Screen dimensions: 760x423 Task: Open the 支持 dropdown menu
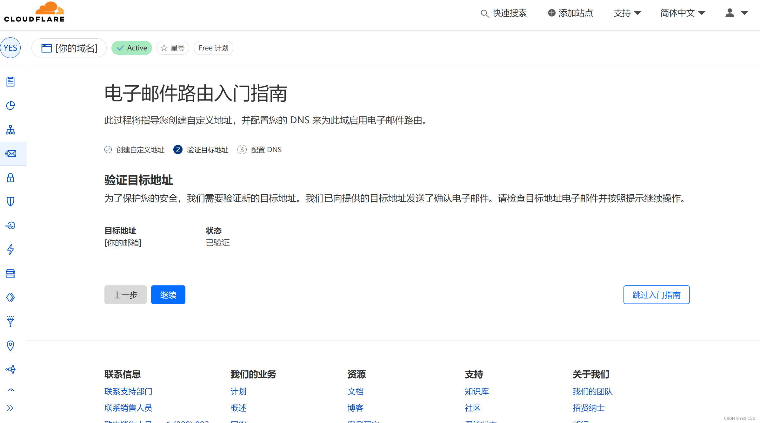coord(627,13)
